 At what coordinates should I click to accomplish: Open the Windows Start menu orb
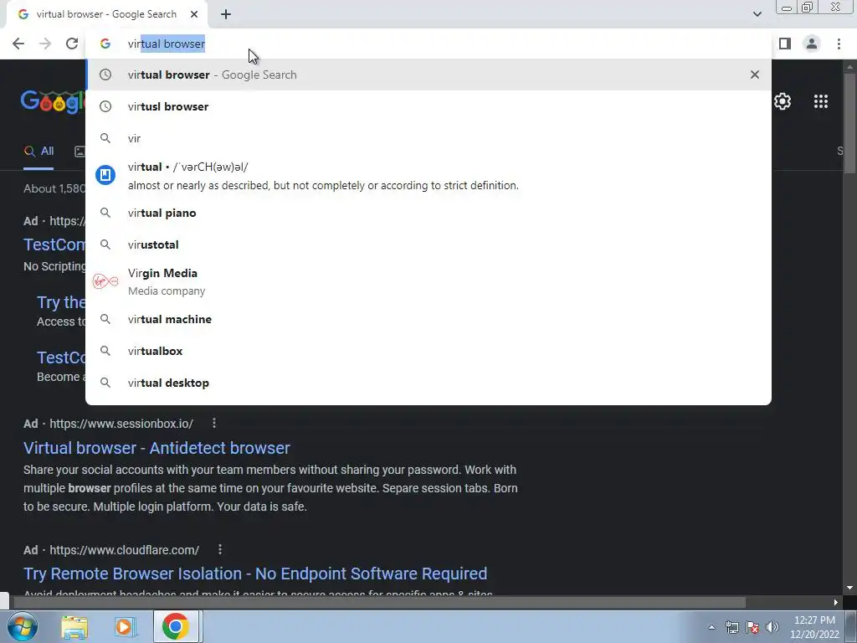pos(22,626)
